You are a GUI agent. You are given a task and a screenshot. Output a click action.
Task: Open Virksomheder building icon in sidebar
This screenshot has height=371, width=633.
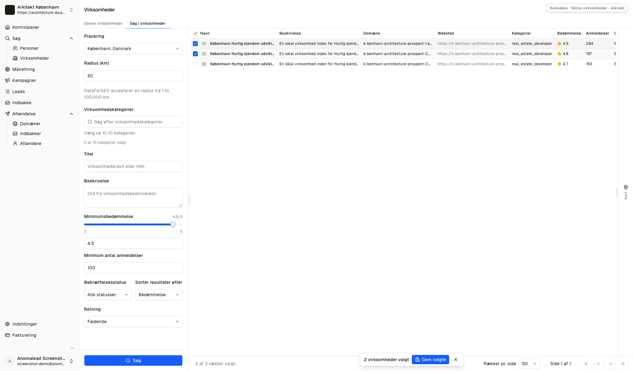[x=15, y=58]
